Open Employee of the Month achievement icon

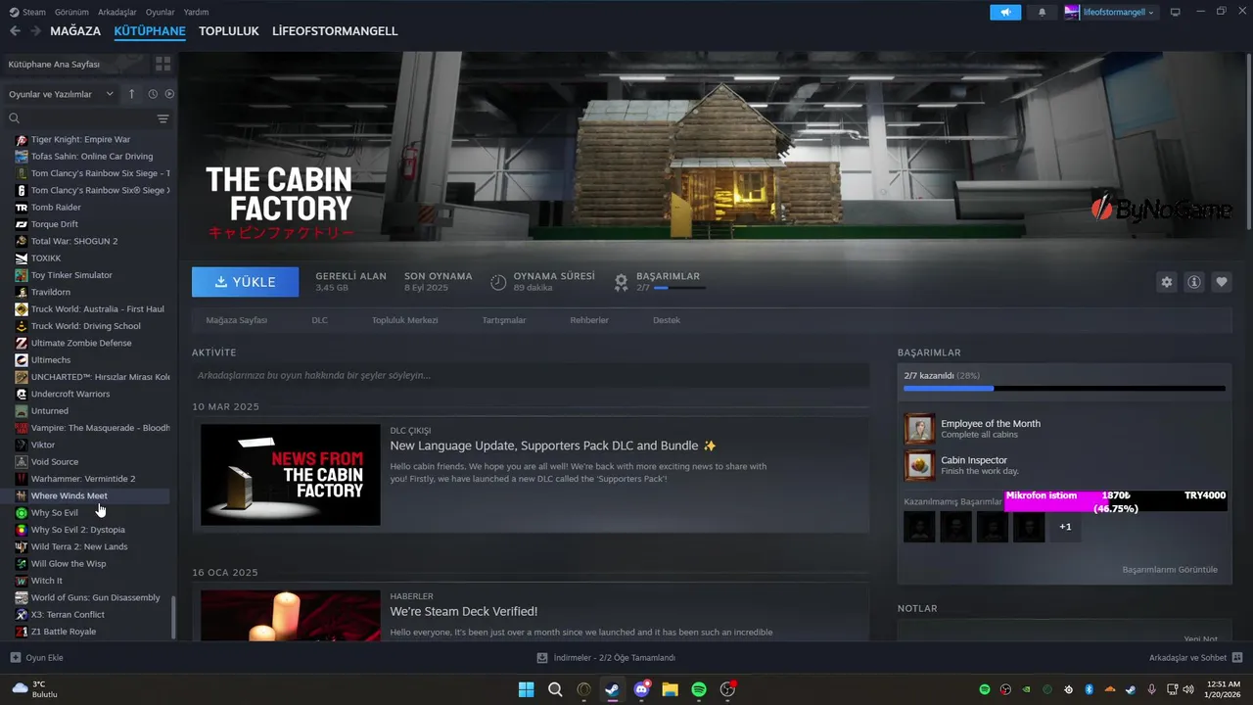[919, 429]
